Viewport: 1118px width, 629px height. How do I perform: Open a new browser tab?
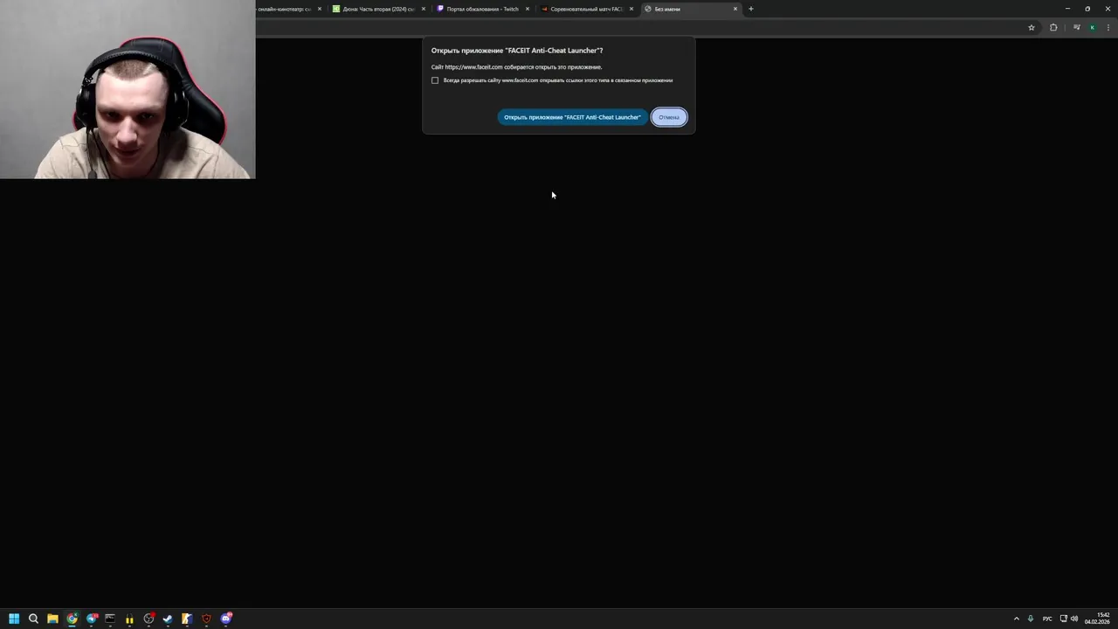[751, 9]
